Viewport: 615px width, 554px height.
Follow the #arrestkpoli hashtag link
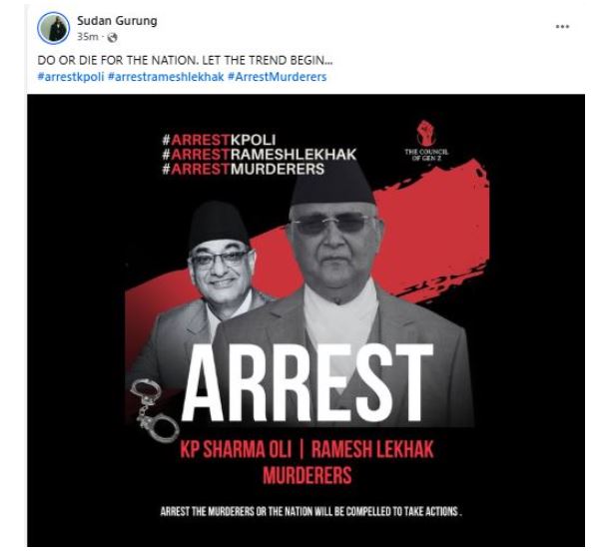pyautogui.click(x=71, y=77)
